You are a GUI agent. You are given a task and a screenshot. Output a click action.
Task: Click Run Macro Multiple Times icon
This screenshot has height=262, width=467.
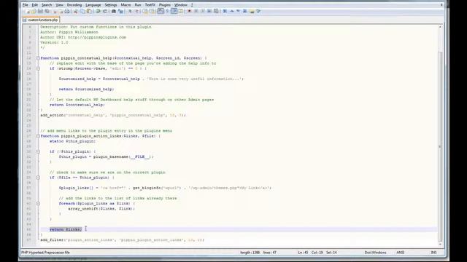[209, 12]
